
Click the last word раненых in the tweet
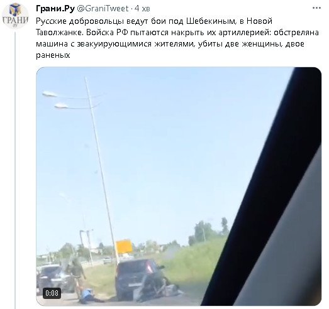click(x=53, y=55)
